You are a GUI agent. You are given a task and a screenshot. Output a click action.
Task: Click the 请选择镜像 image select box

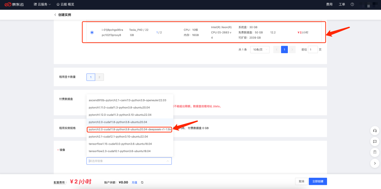(x=129, y=161)
